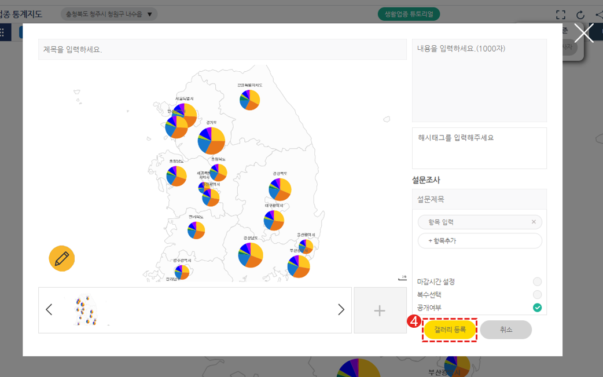Select the yellow pencil edit icon
This screenshot has width=603, height=377.
(62, 258)
